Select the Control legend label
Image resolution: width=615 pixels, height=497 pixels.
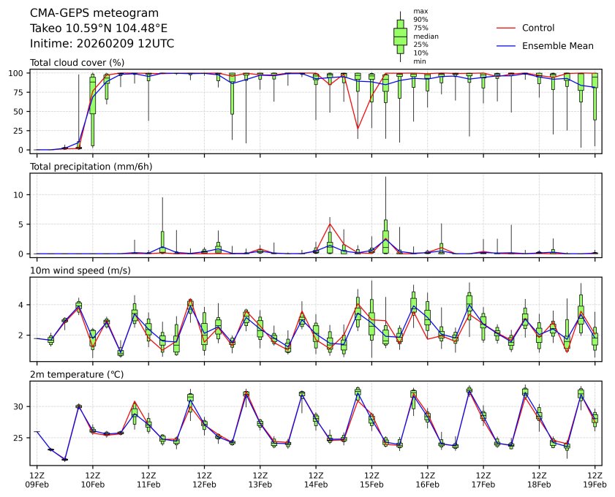click(538, 28)
